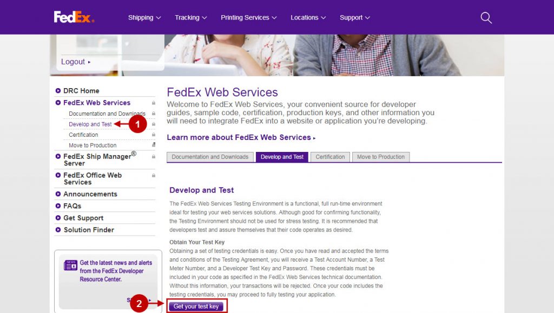Viewport: 554px width, 313px height.
Task: Click lock icon on Develop and Test row
Action: [x=154, y=124]
